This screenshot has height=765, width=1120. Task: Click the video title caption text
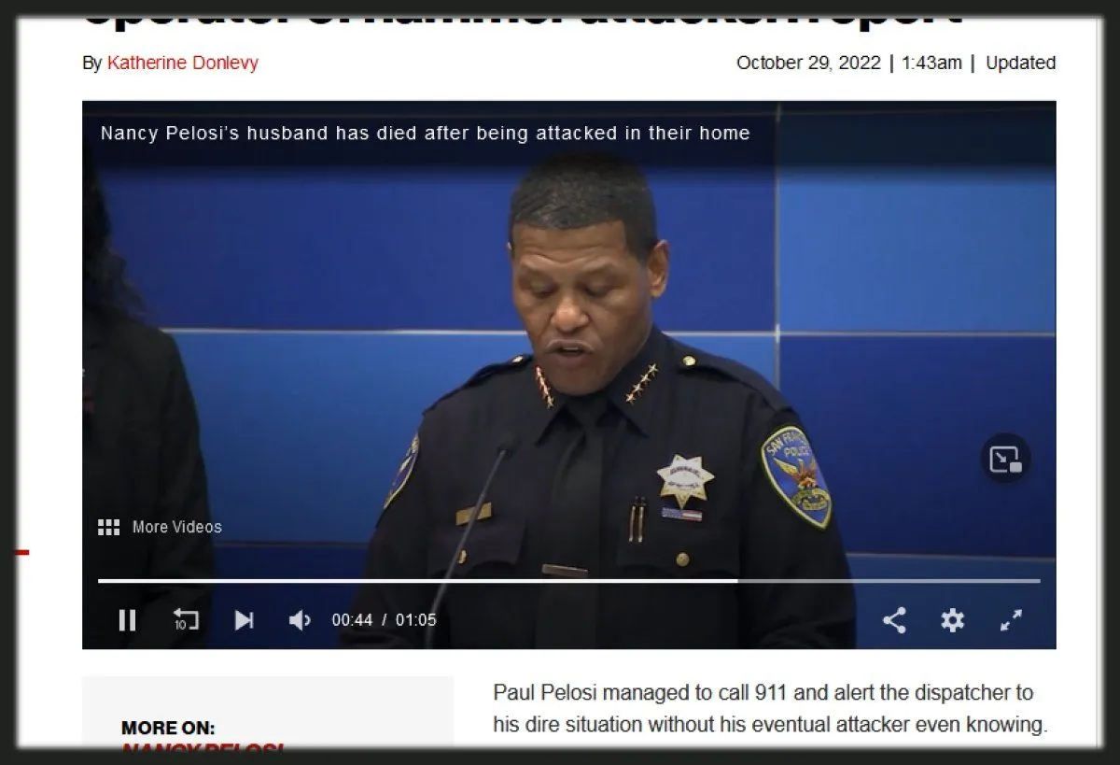tap(425, 133)
